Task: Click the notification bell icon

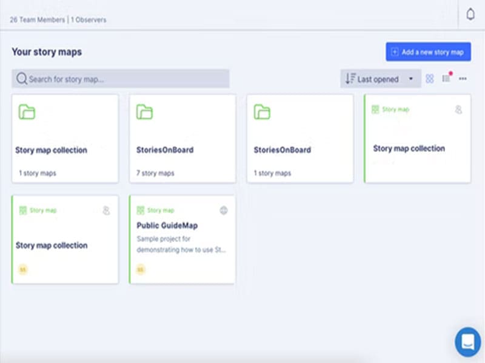Action: click(470, 15)
